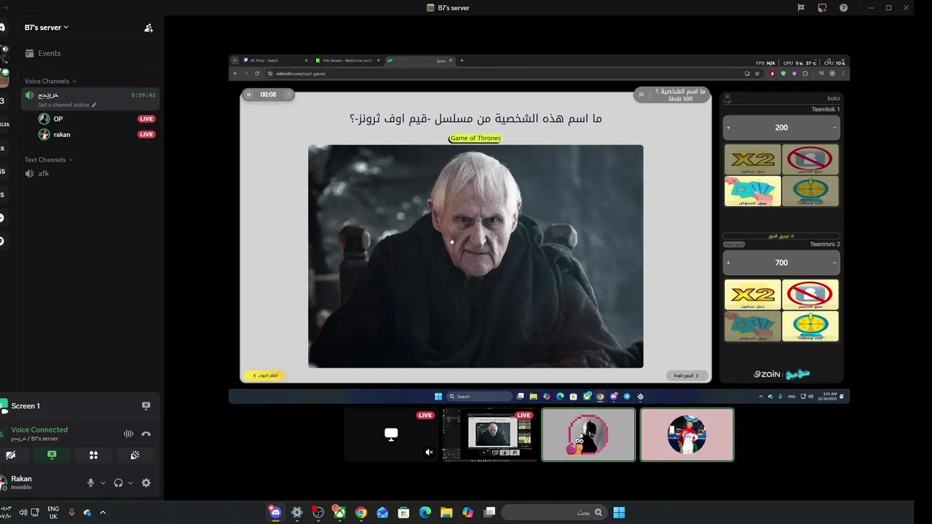Decrease Teamroro 2 score with minus

click(x=834, y=263)
